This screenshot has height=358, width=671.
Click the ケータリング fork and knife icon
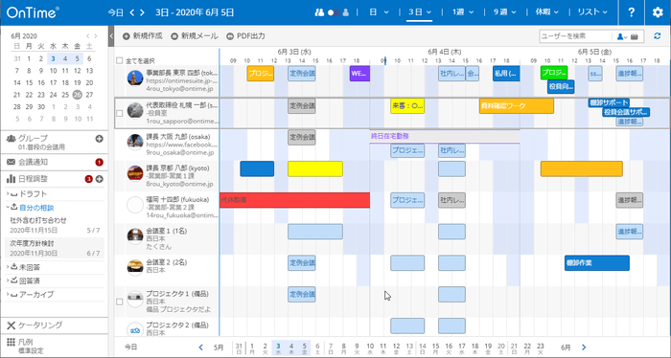[12, 325]
